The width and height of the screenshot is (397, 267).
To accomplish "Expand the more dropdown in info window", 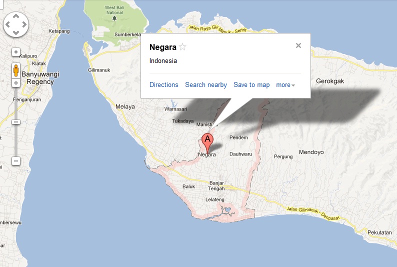I will (285, 85).
